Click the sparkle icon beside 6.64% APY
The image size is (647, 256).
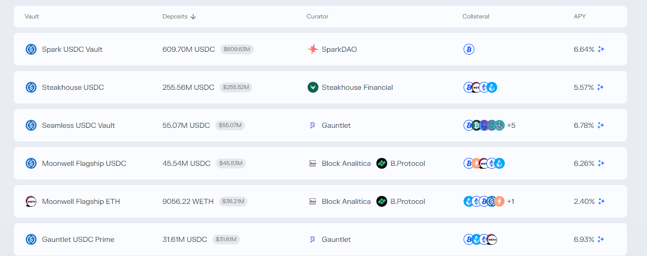coord(601,49)
